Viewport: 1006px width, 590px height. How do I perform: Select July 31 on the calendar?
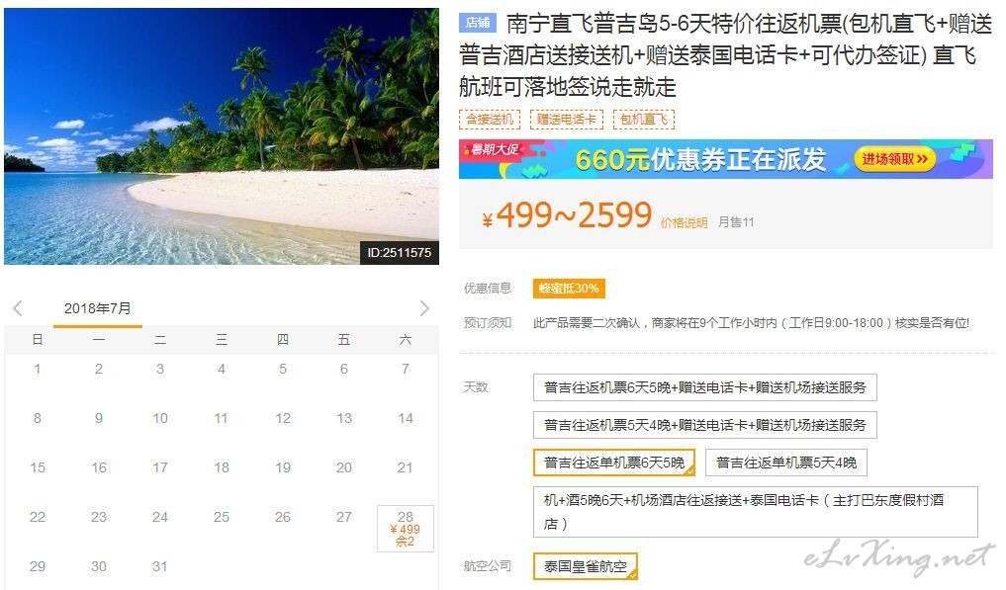[x=160, y=567]
